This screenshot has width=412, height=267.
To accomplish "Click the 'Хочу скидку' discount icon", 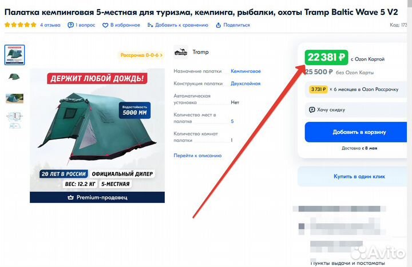I will point(312,109).
